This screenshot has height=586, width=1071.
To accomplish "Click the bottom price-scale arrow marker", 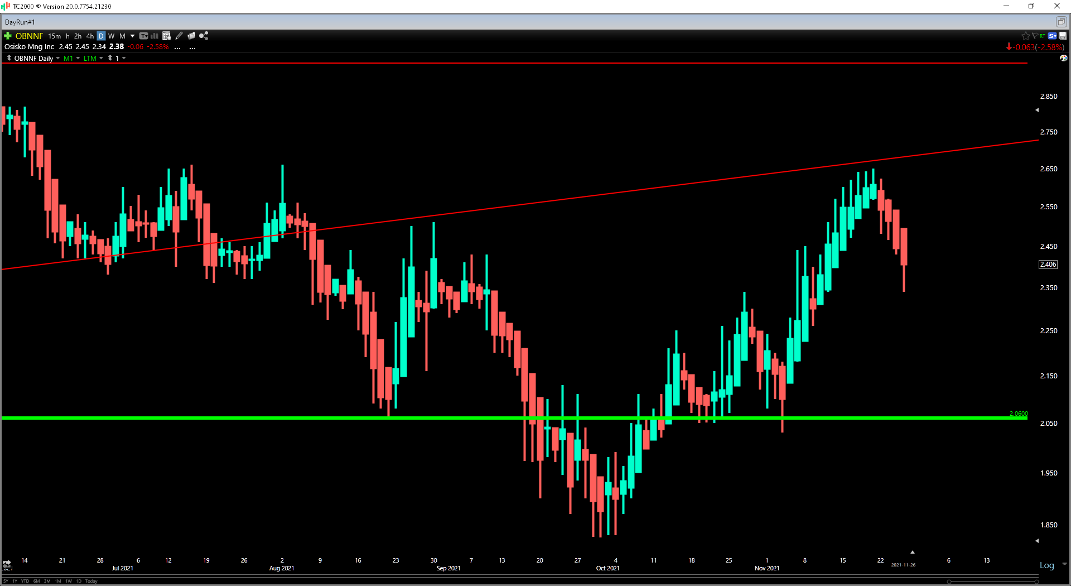I will click(1037, 541).
